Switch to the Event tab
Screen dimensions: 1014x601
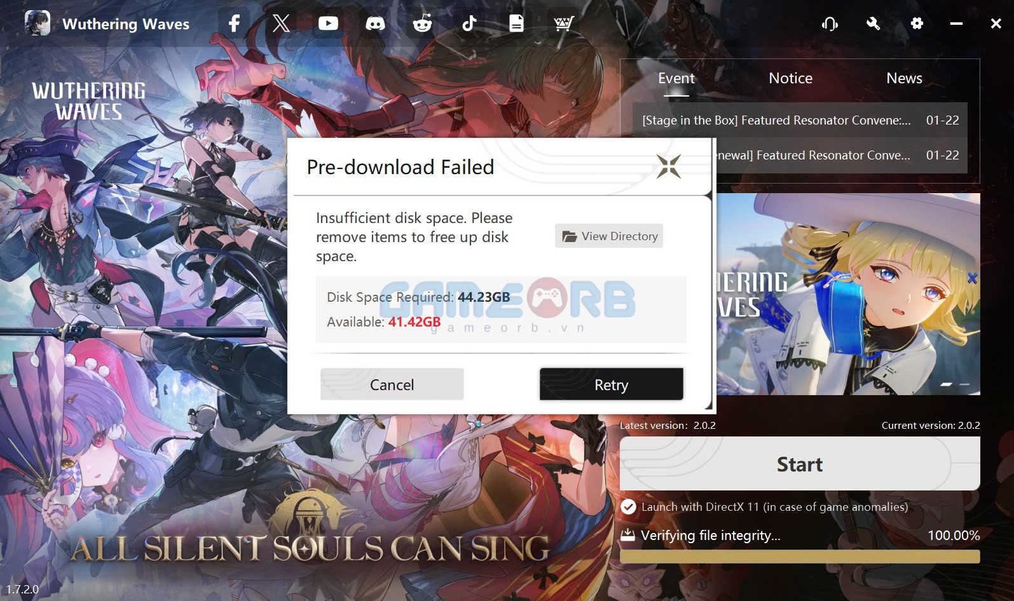tap(676, 78)
